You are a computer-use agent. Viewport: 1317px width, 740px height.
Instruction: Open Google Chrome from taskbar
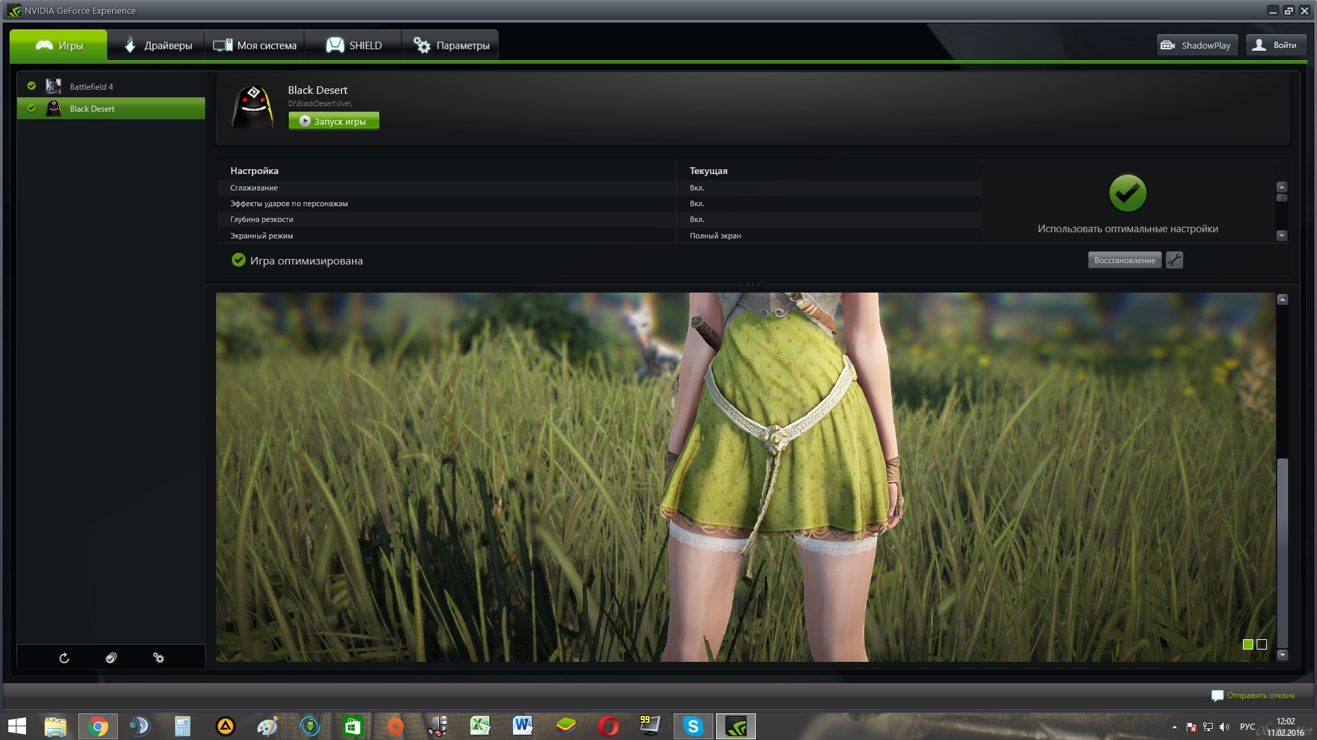[98, 726]
